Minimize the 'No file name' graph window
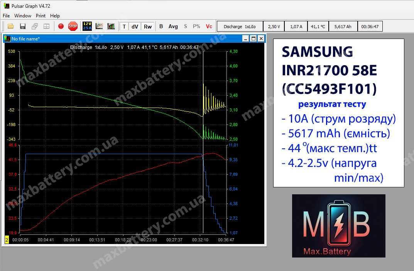This screenshot has width=414, height=271. click(x=245, y=39)
